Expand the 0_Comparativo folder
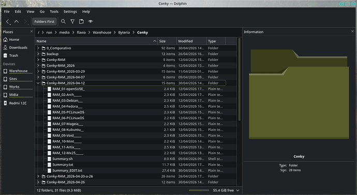Screen dimensions: 357x195 pyautogui.click(x=38, y=48)
